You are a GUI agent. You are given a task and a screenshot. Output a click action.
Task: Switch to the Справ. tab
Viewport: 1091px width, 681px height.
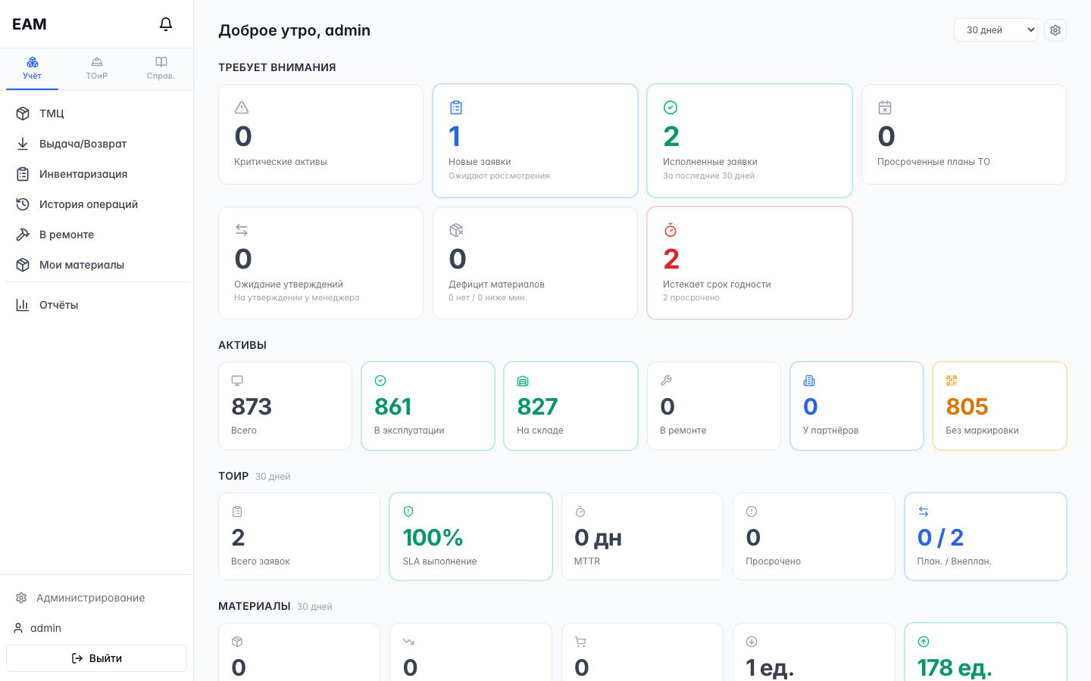click(x=161, y=69)
